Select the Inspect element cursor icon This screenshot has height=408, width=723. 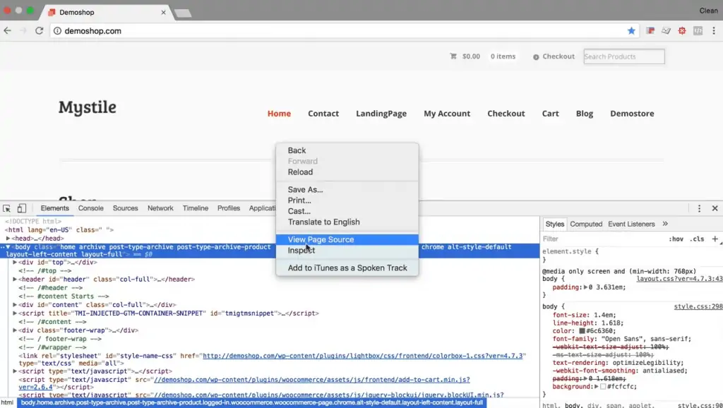(6, 208)
